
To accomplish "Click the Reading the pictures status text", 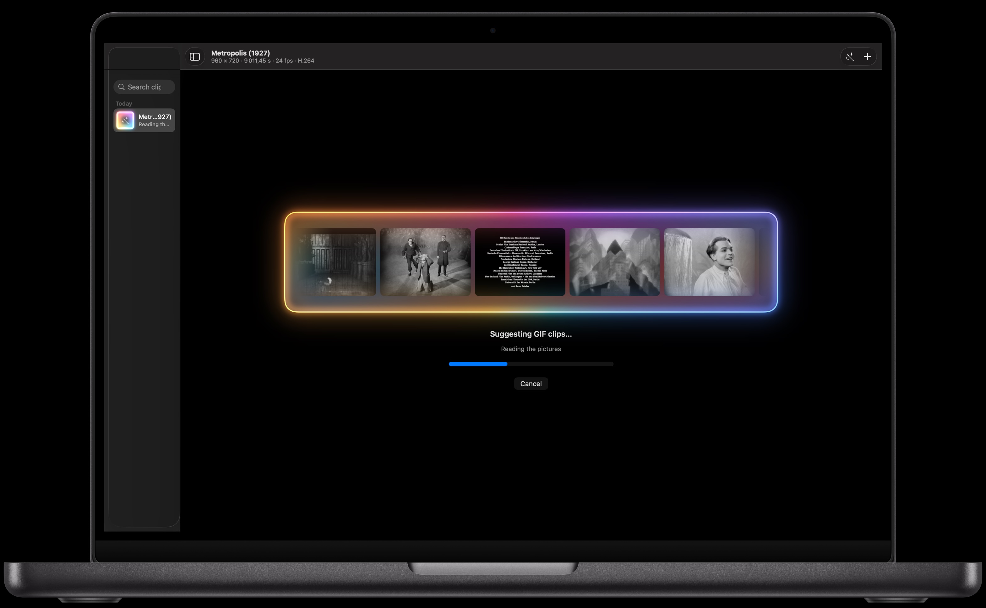I will pyautogui.click(x=531, y=349).
